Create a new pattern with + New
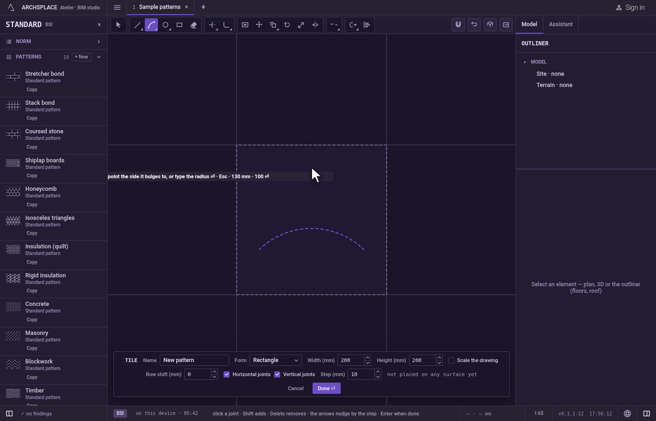The width and height of the screenshot is (656, 421). pyautogui.click(x=82, y=57)
